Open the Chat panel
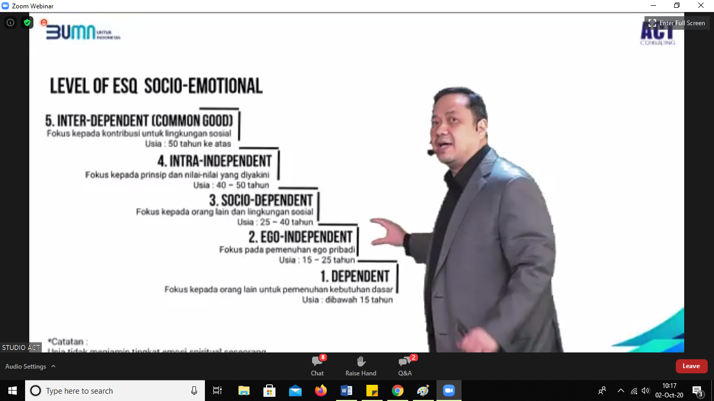This screenshot has height=401, width=714. [x=317, y=365]
